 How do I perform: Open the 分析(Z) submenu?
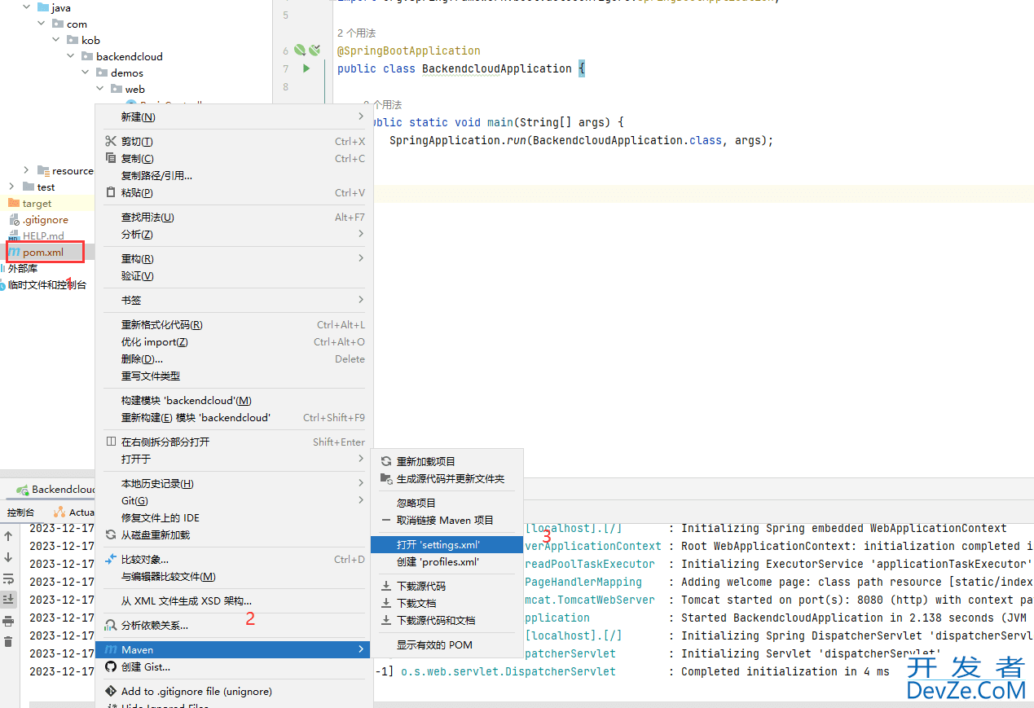235,234
